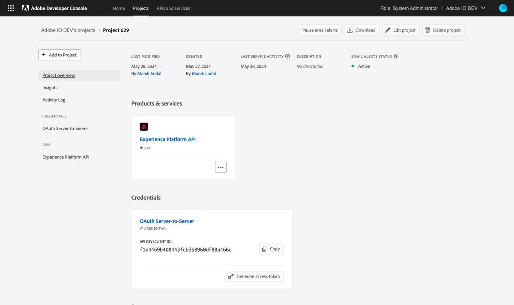Image resolution: width=514 pixels, height=305 pixels.
Task: Open Insights in the sidebar
Action: point(50,88)
